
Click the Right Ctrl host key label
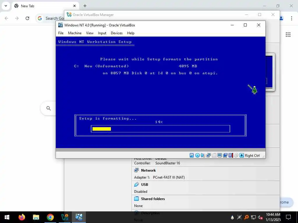pos(252,156)
